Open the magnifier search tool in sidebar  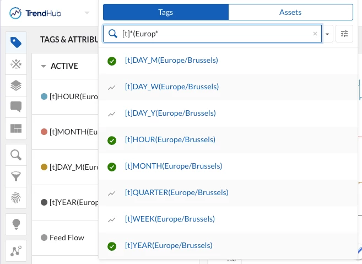tap(16, 155)
